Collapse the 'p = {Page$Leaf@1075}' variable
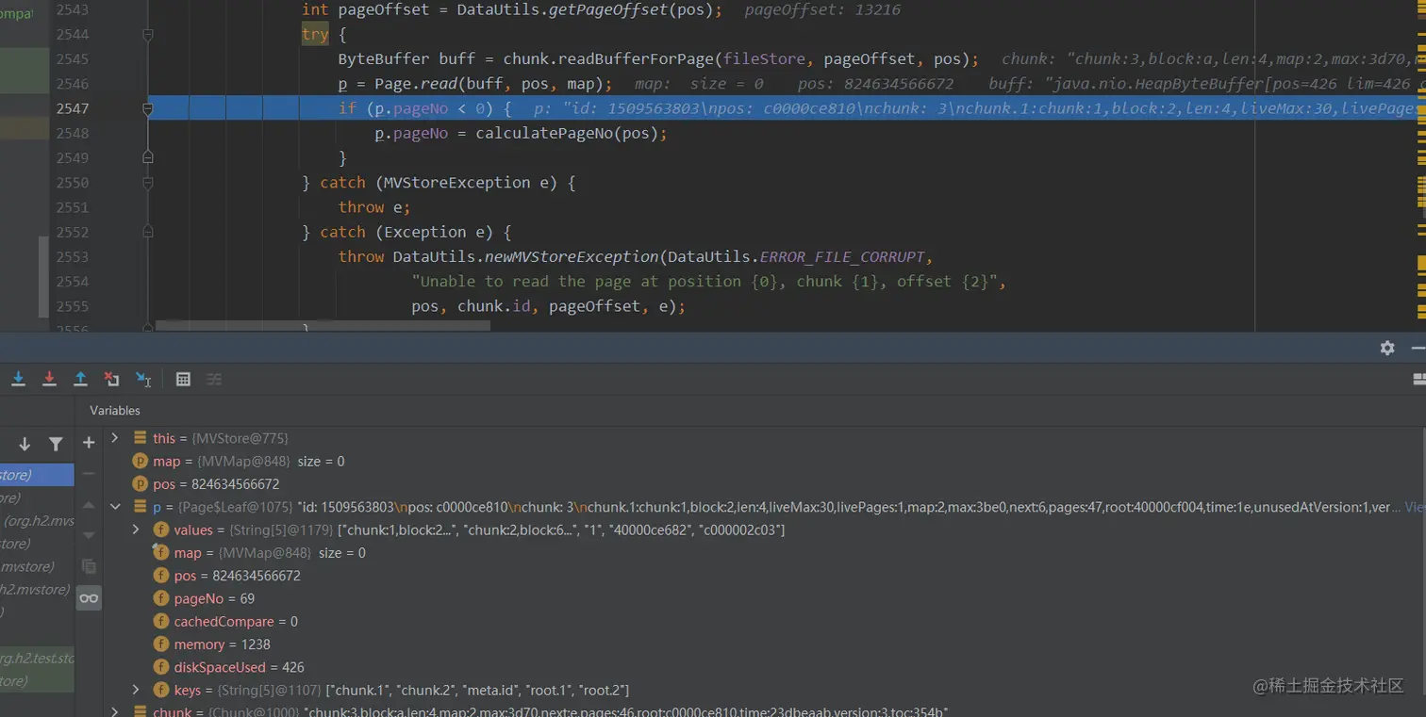The image size is (1426, 717). pos(115,507)
